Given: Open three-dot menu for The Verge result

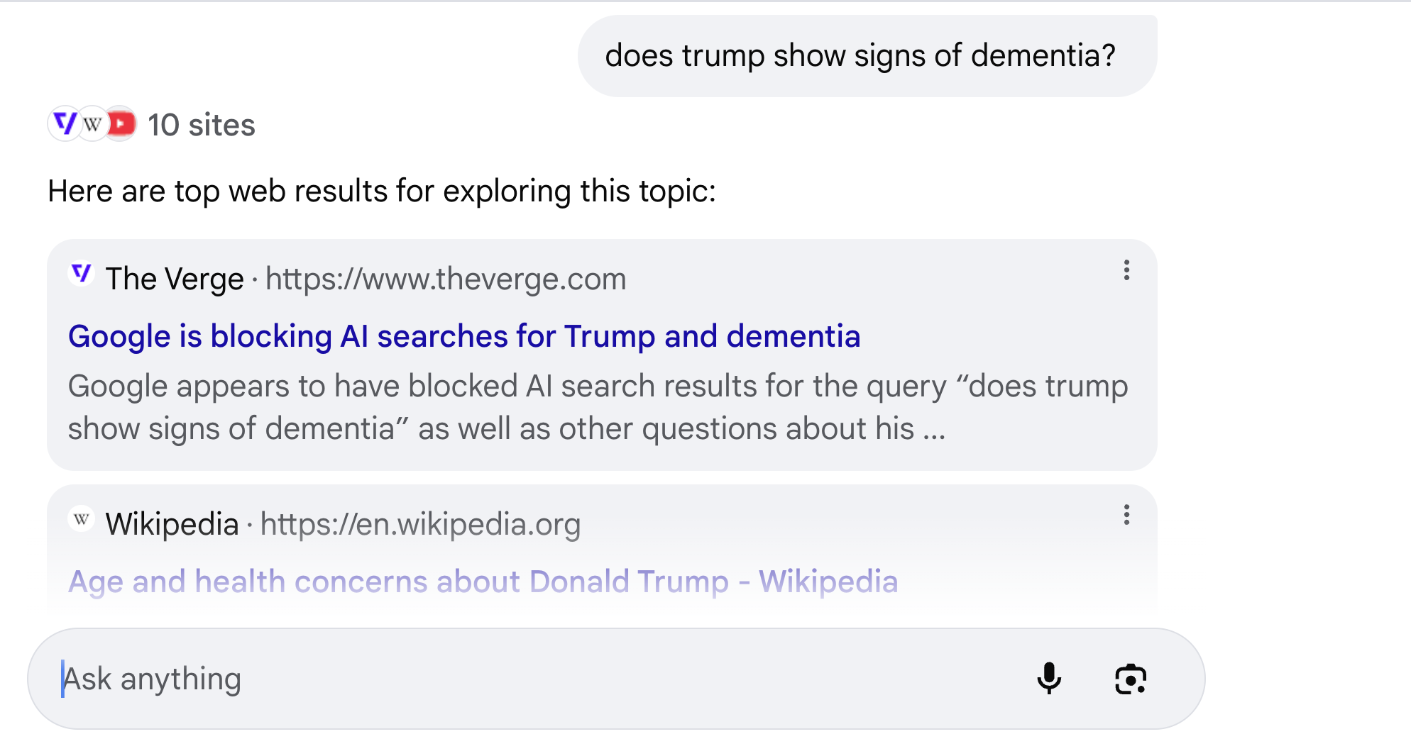Looking at the screenshot, I should [1126, 270].
